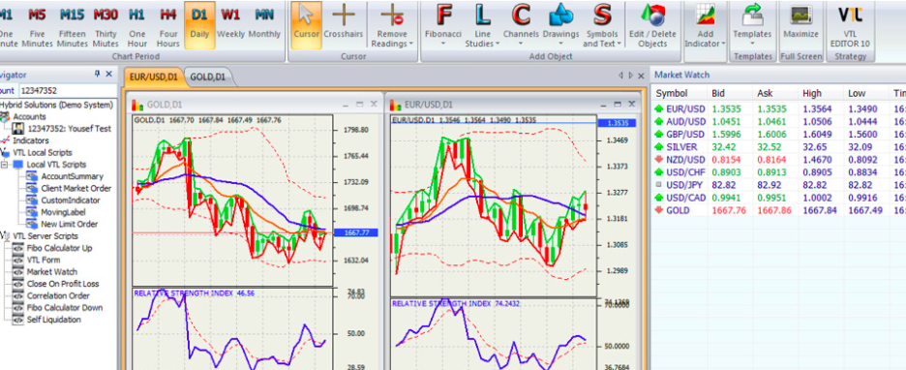Close the active chart tab group
906x370 pixels.
pyautogui.click(x=640, y=76)
